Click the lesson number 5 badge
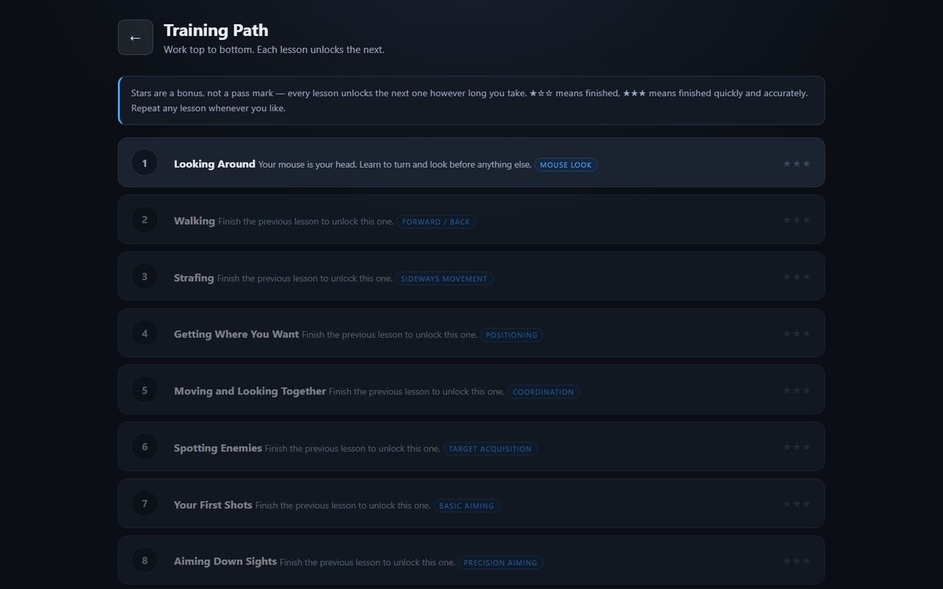943x589 pixels. pyautogui.click(x=144, y=389)
